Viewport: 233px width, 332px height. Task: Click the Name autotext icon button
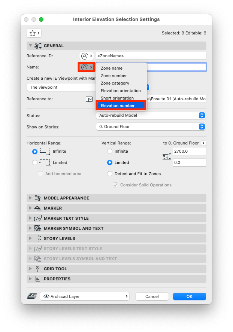point(87,67)
